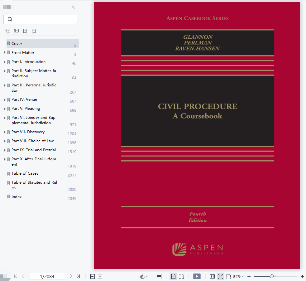Click the magnifier search icon
This screenshot has width=306, height=281.
tap(10, 19)
